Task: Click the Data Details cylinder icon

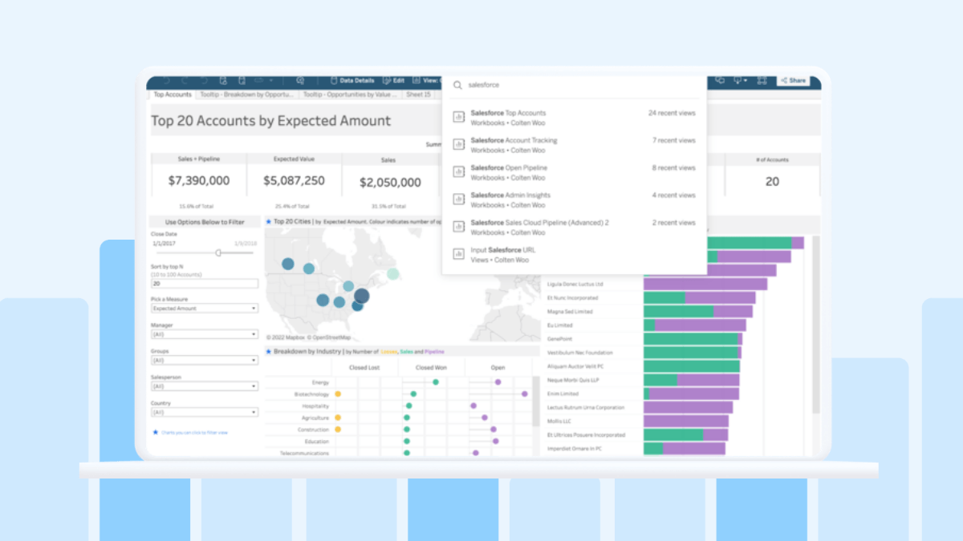Action: tap(335, 80)
